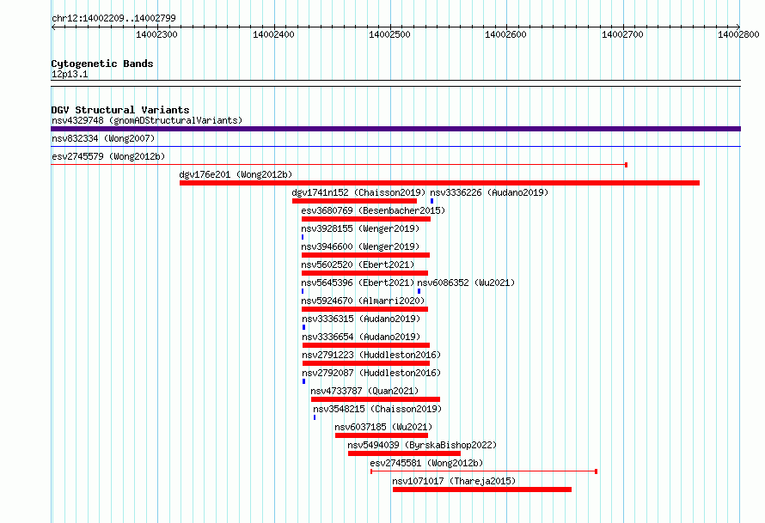Image resolution: width=765 pixels, height=523 pixels.
Task: Click ruler position 14002500
Action: pos(390,34)
